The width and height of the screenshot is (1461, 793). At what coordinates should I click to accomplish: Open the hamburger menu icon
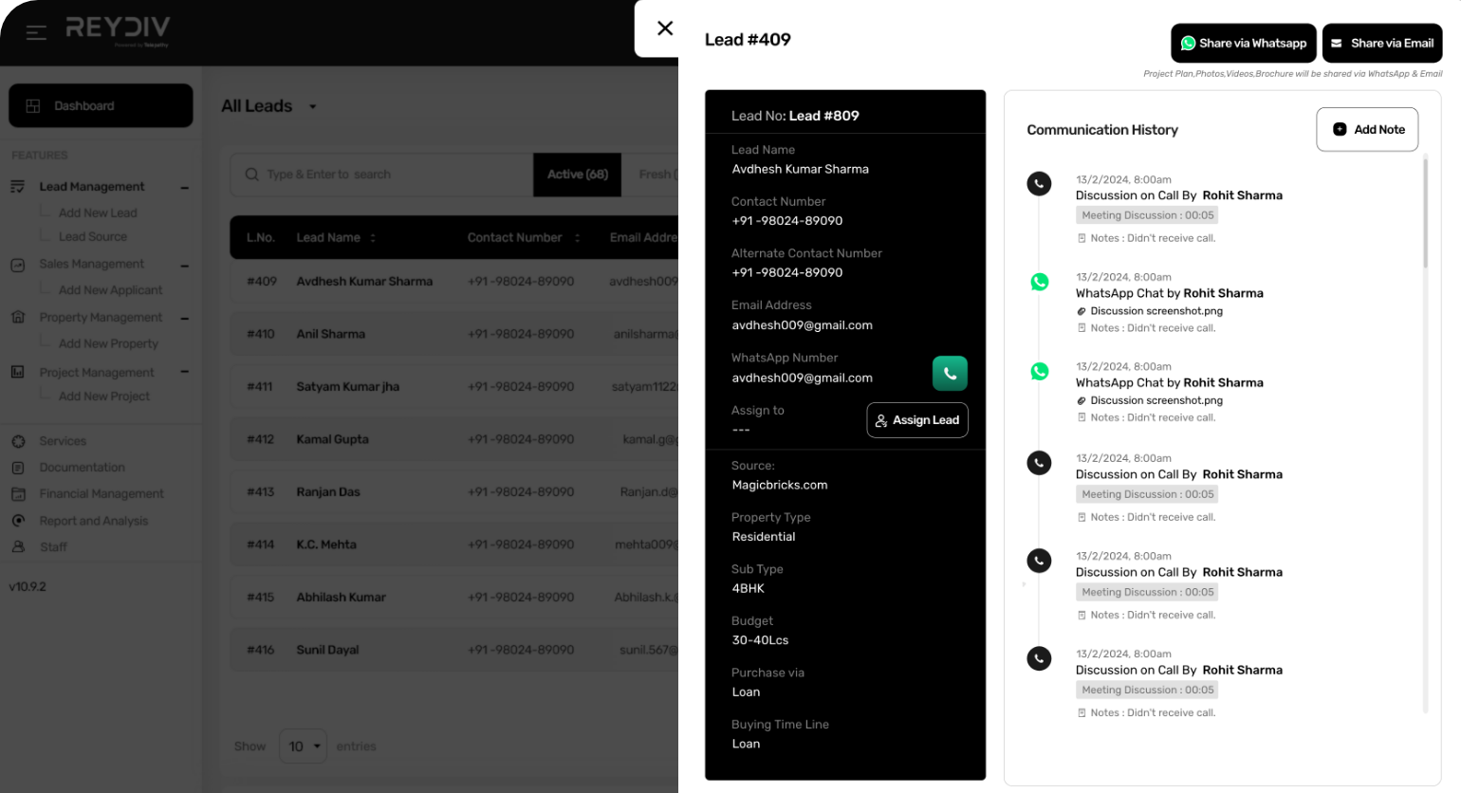[36, 33]
